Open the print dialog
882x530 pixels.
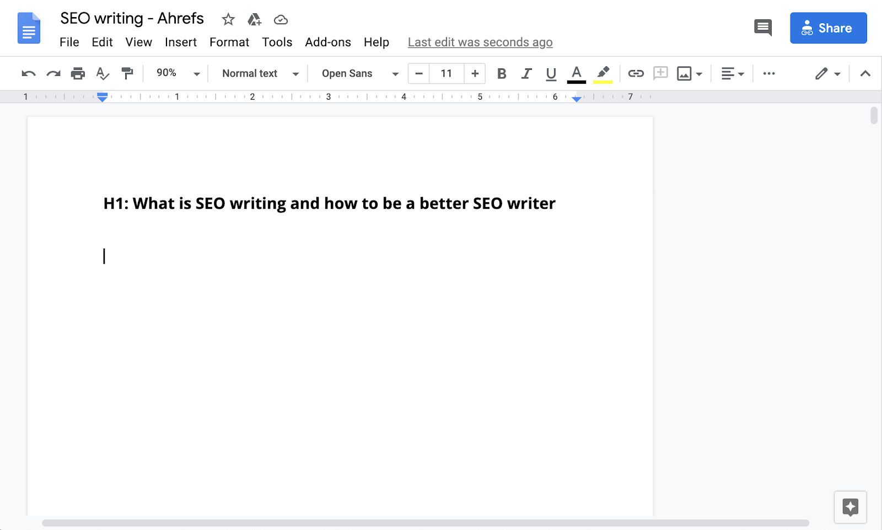point(78,73)
